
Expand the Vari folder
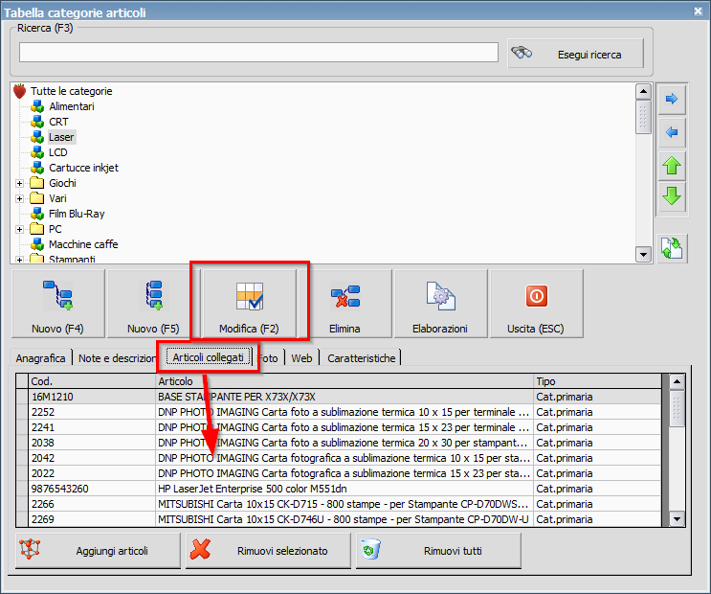coord(19,199)
